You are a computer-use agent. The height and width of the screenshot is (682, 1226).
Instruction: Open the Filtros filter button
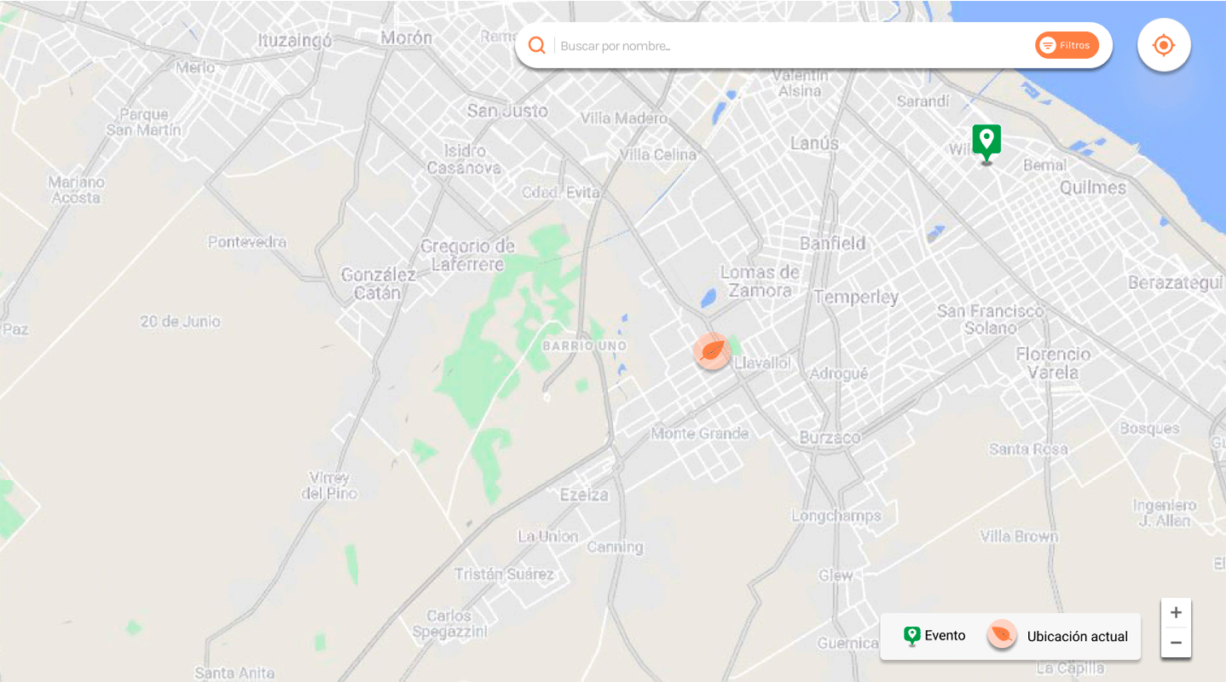coord(1067,45)
